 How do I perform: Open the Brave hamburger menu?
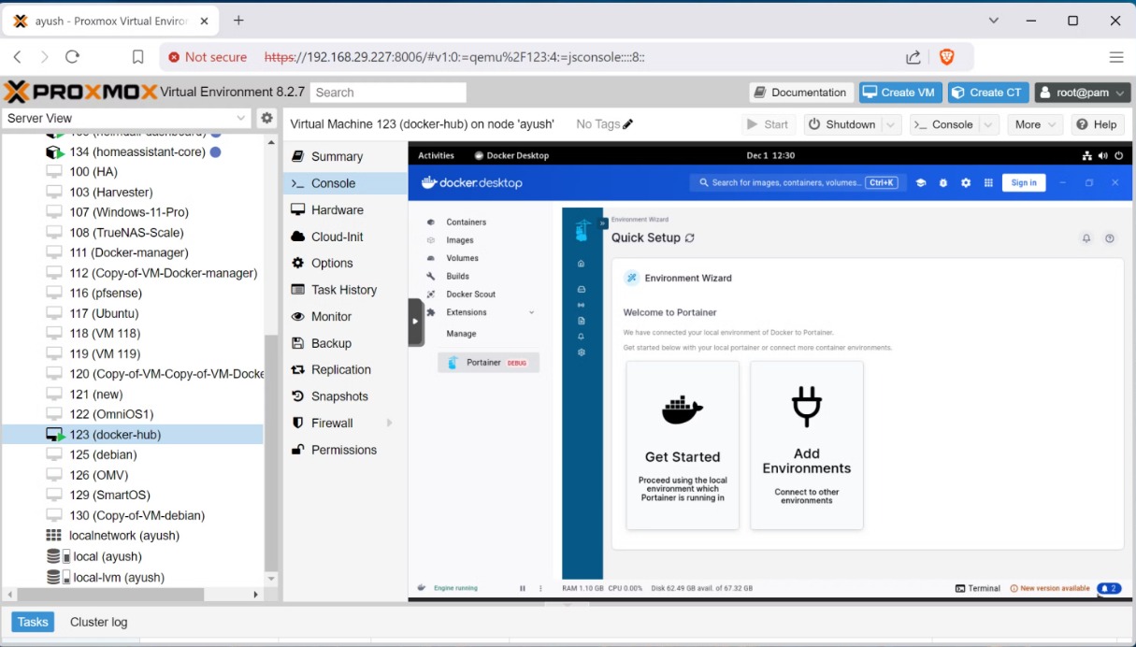click(x=1116, y=57)
